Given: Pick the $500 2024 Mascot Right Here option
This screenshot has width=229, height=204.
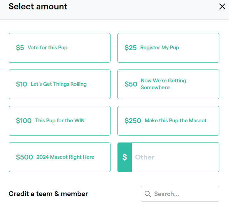Looking at the screenshot, I should tap(60, 157).
